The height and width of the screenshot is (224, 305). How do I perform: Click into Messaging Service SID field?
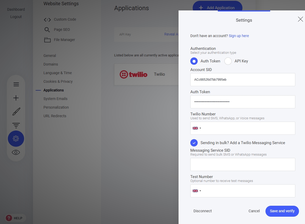[x=243, y=164]
